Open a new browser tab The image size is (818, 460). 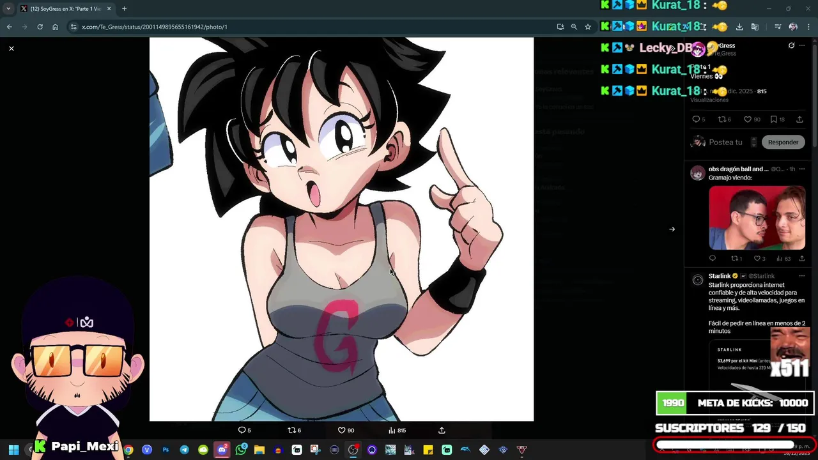point(124,9)
